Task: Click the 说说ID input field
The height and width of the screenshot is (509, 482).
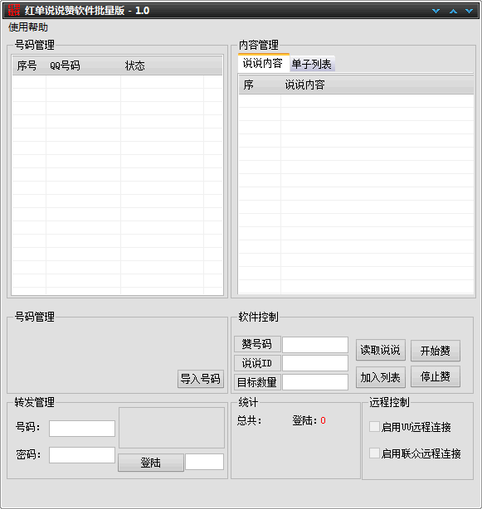Action: 315,363
